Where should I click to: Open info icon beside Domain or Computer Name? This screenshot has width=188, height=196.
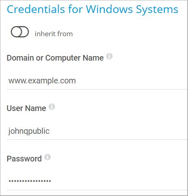click(109, 56)
